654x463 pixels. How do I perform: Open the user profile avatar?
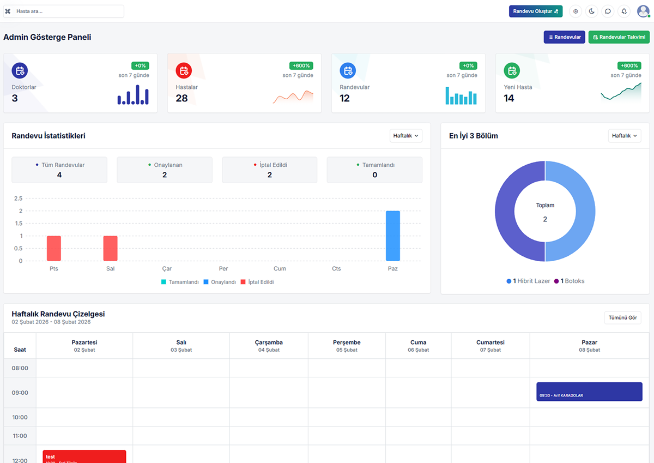point(643,11)
